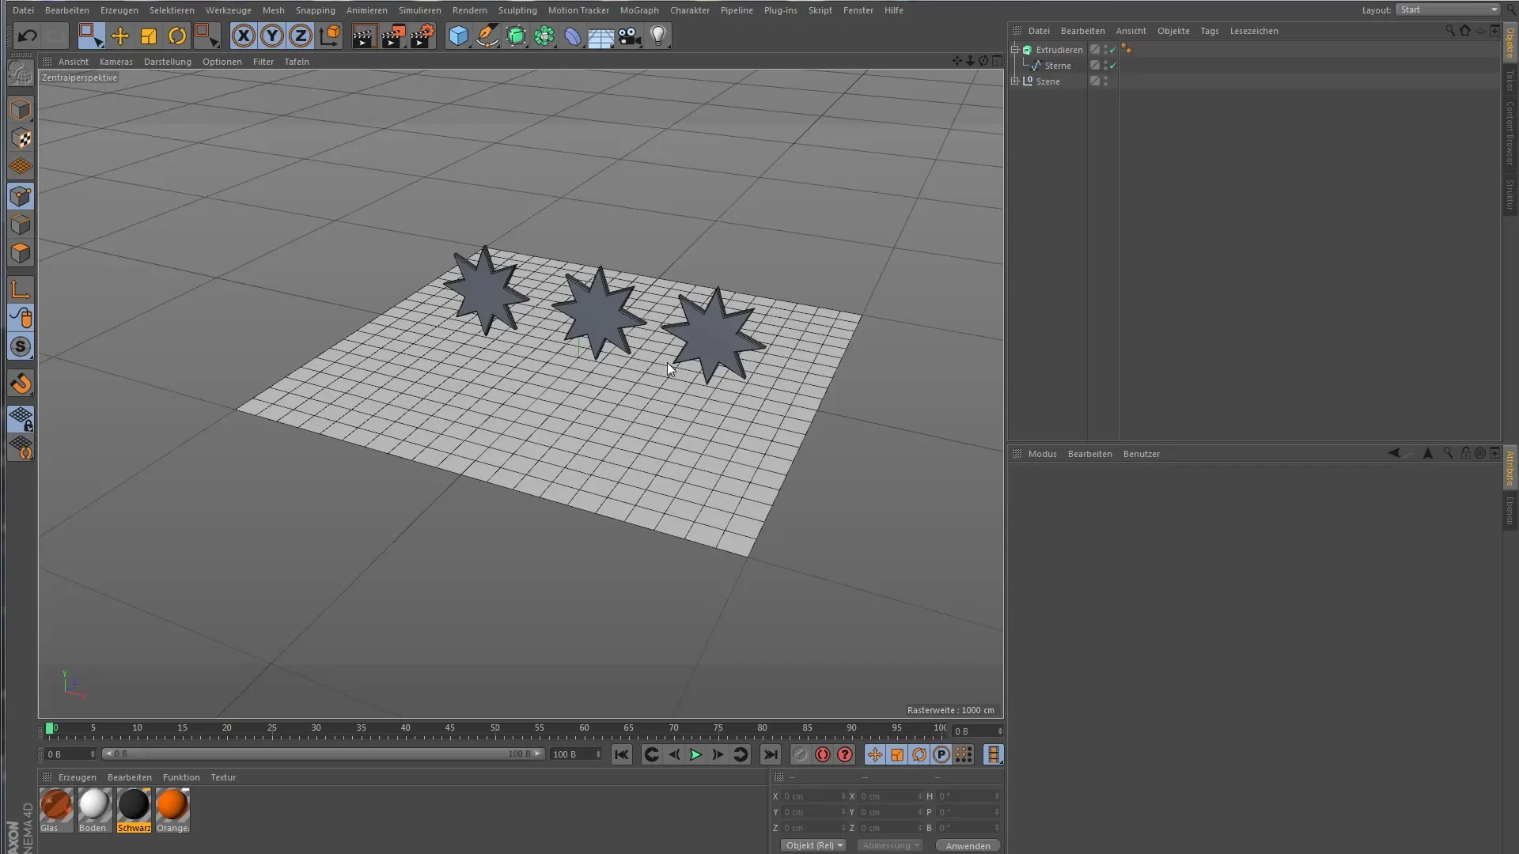Select the Orange material swatch

[x=172, y=810]
